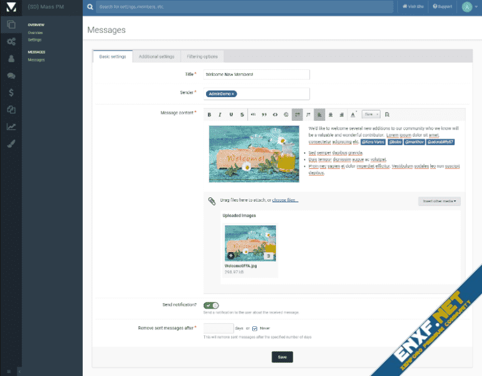Expand the Insert other media menu
This screenshot has width=482, height=376.
[x=439, y=201]
